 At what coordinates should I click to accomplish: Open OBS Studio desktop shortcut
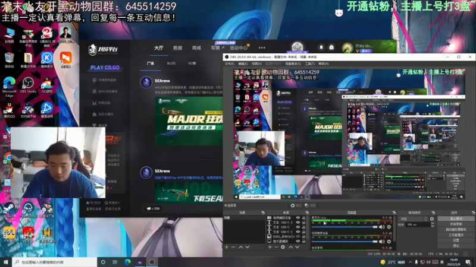click(x=27, y=85)
